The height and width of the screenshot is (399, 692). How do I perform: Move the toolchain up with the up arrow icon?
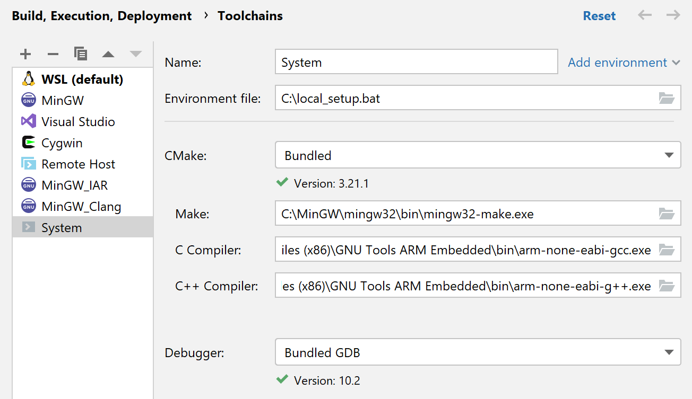(108, 54)
